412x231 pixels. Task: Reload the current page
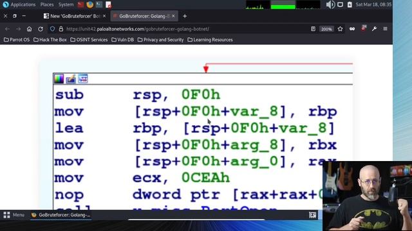41,29
